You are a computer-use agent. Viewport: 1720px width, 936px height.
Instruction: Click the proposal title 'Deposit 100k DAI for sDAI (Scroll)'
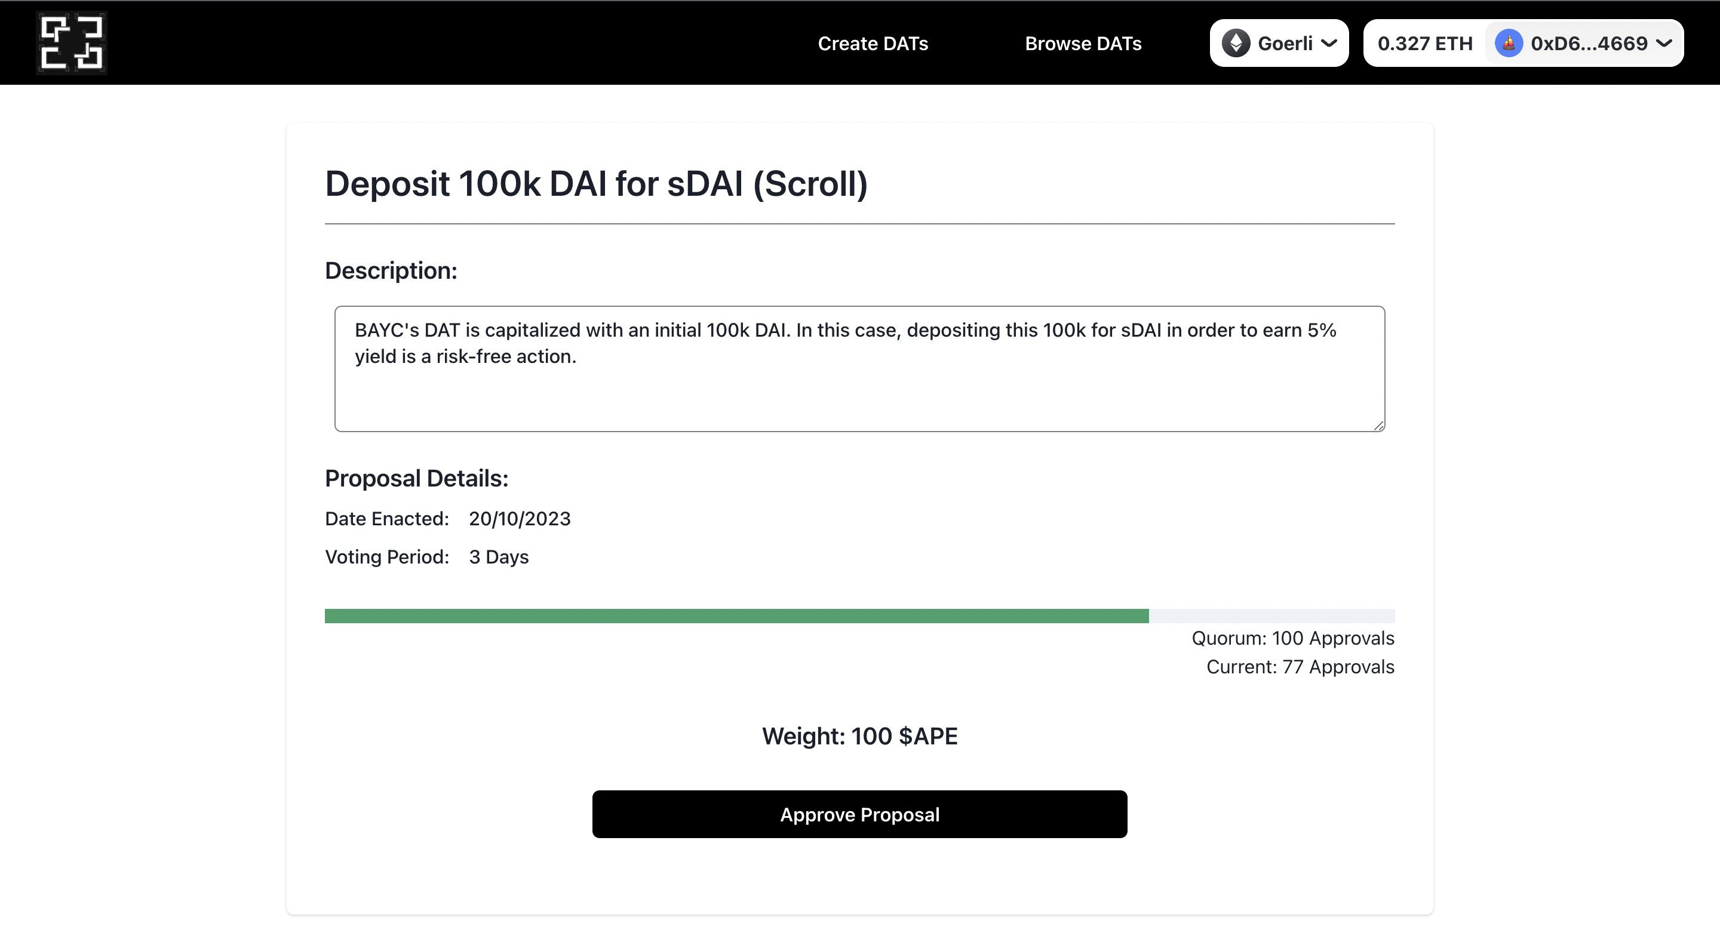point(596,184)
